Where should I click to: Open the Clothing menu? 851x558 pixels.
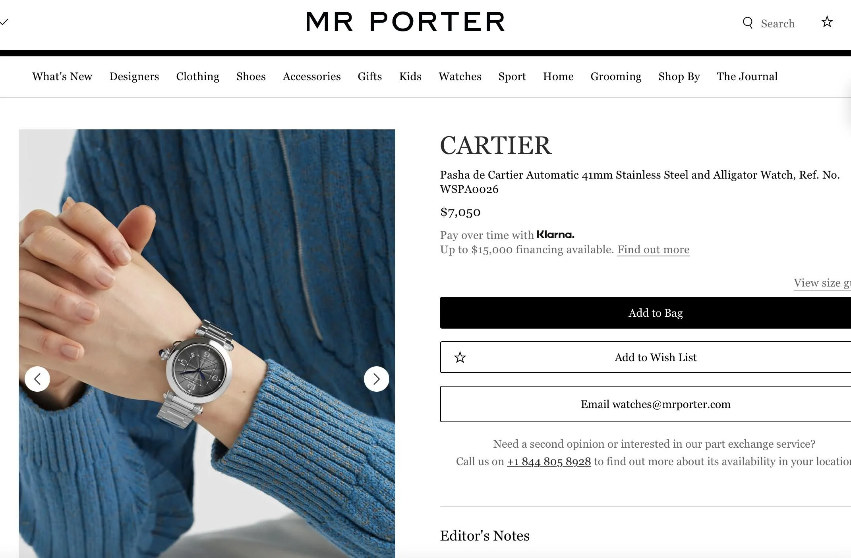(198, 76)
